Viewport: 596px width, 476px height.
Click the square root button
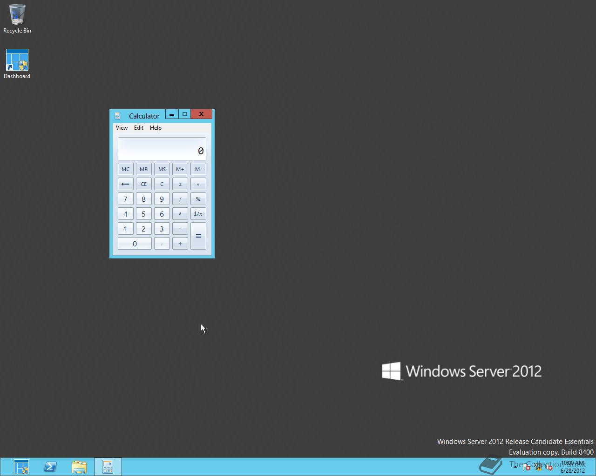coord(198,184)
